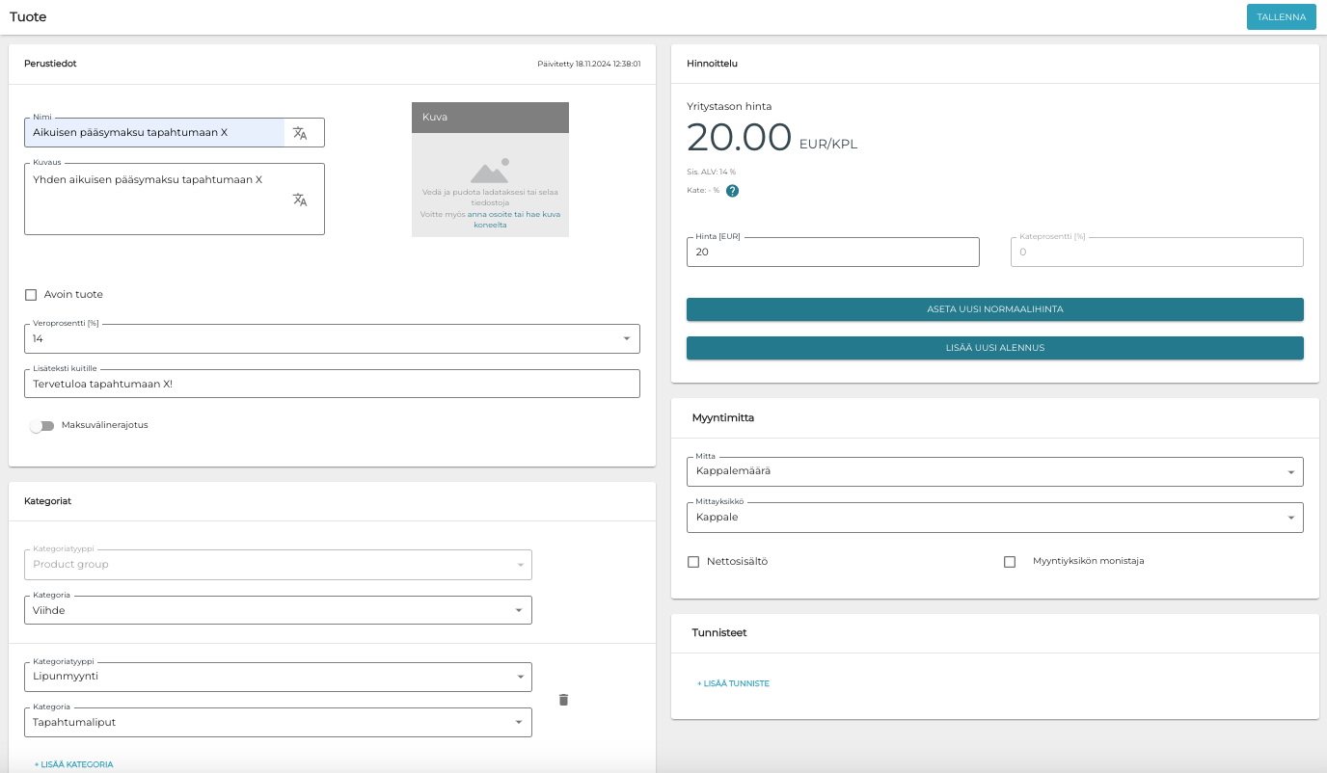This screenshot has height=773, width=1327.
Task: Delete the Lipunmyynti category with trash icon
Action: tap(564, 700)
